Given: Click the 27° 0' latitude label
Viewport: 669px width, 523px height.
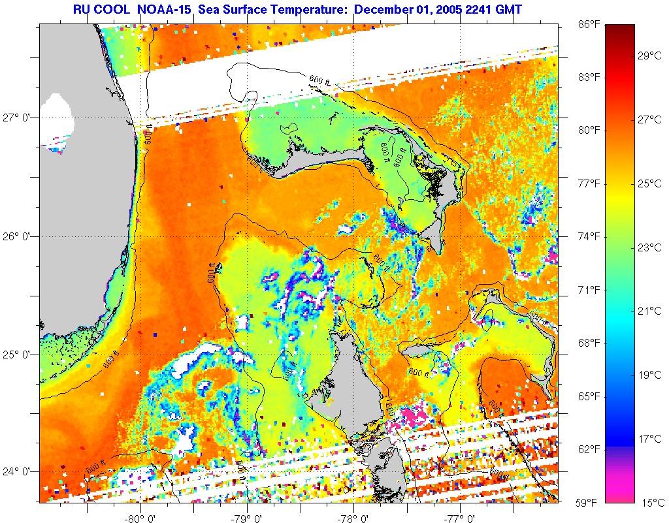Looking at the screenshot, I should (16, 118).
